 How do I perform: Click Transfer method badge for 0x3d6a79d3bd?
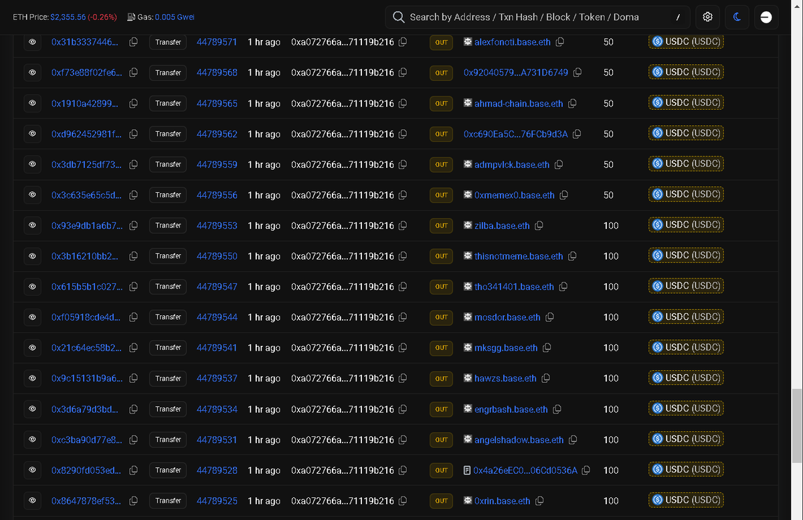tap(168, 409)
